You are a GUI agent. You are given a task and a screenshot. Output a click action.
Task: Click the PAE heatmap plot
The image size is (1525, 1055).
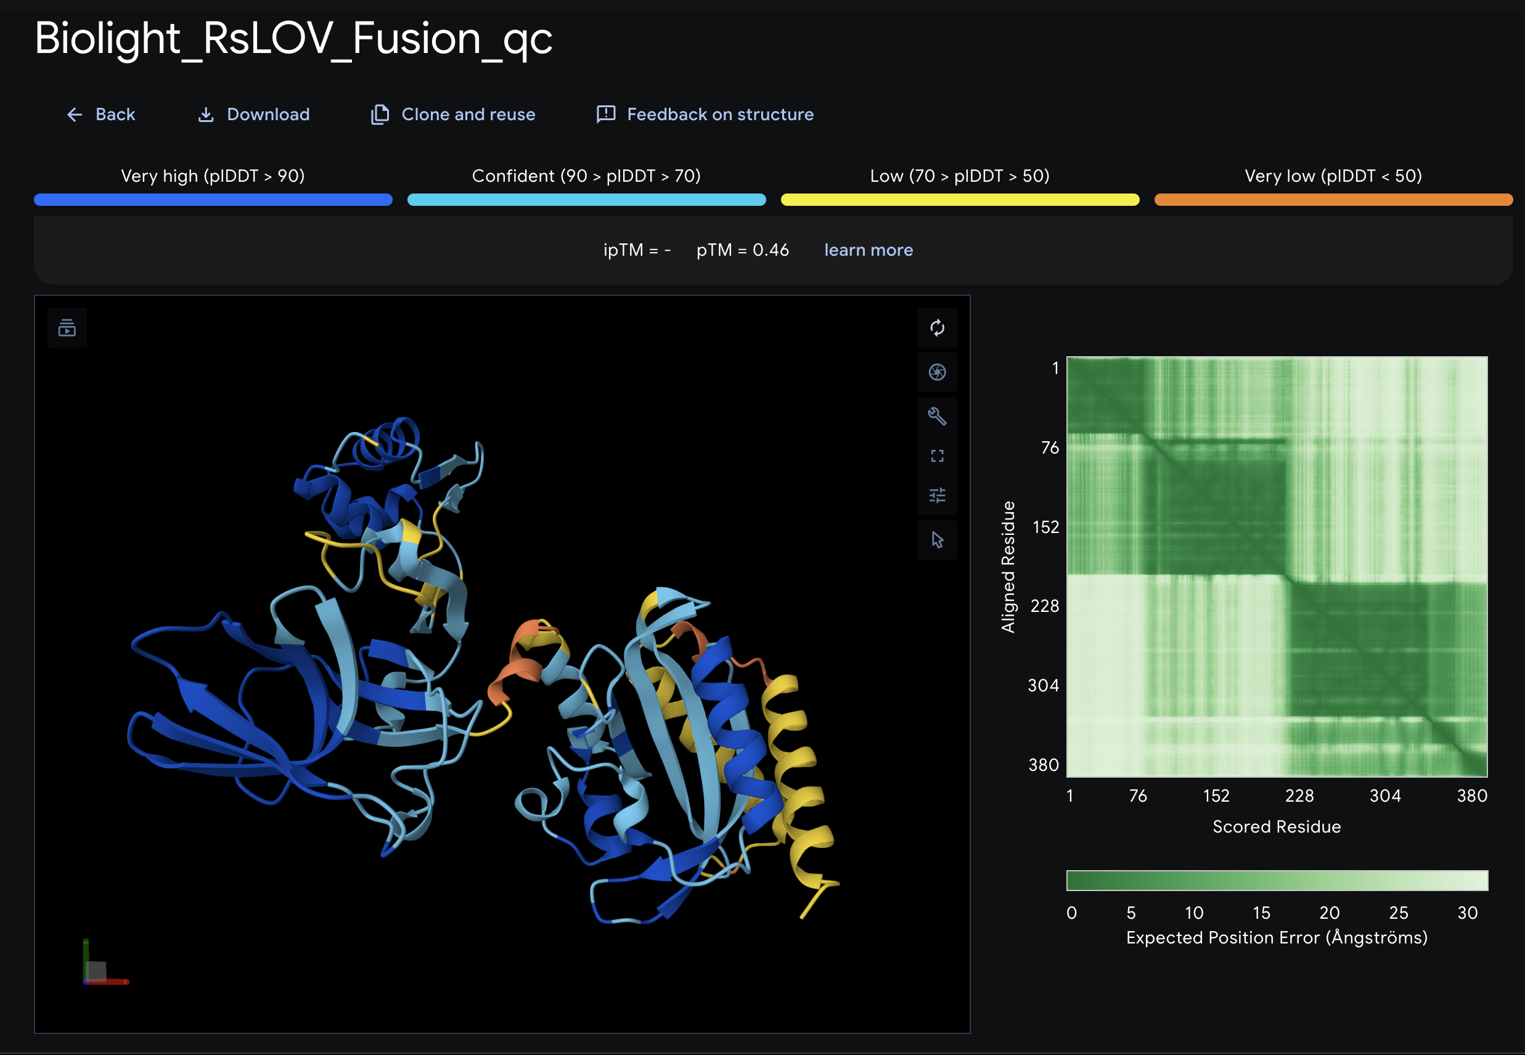click(x=1277, y=566)
